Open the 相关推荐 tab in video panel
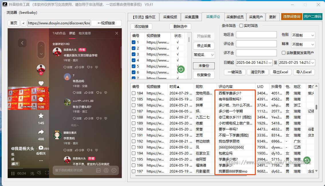 [85, 33]
